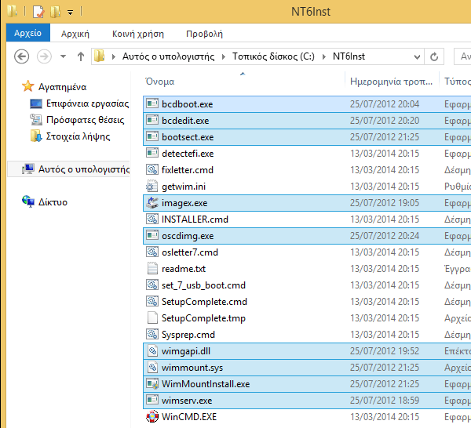Open the Αρχείο menu tab
Image resolution: width=471 pixels, height=428 pixels.
(28, 33)
